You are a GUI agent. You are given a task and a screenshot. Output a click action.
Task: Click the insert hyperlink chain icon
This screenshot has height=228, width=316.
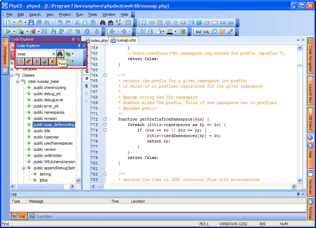pyautogui.click(x=230, y=32)
